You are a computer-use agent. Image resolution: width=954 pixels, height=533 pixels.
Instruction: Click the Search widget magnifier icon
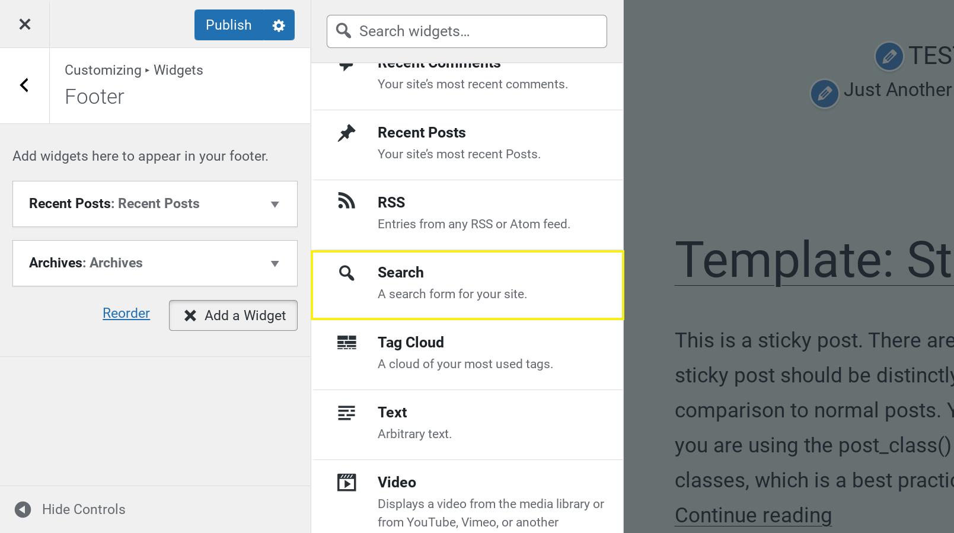[x=347, y=273]
